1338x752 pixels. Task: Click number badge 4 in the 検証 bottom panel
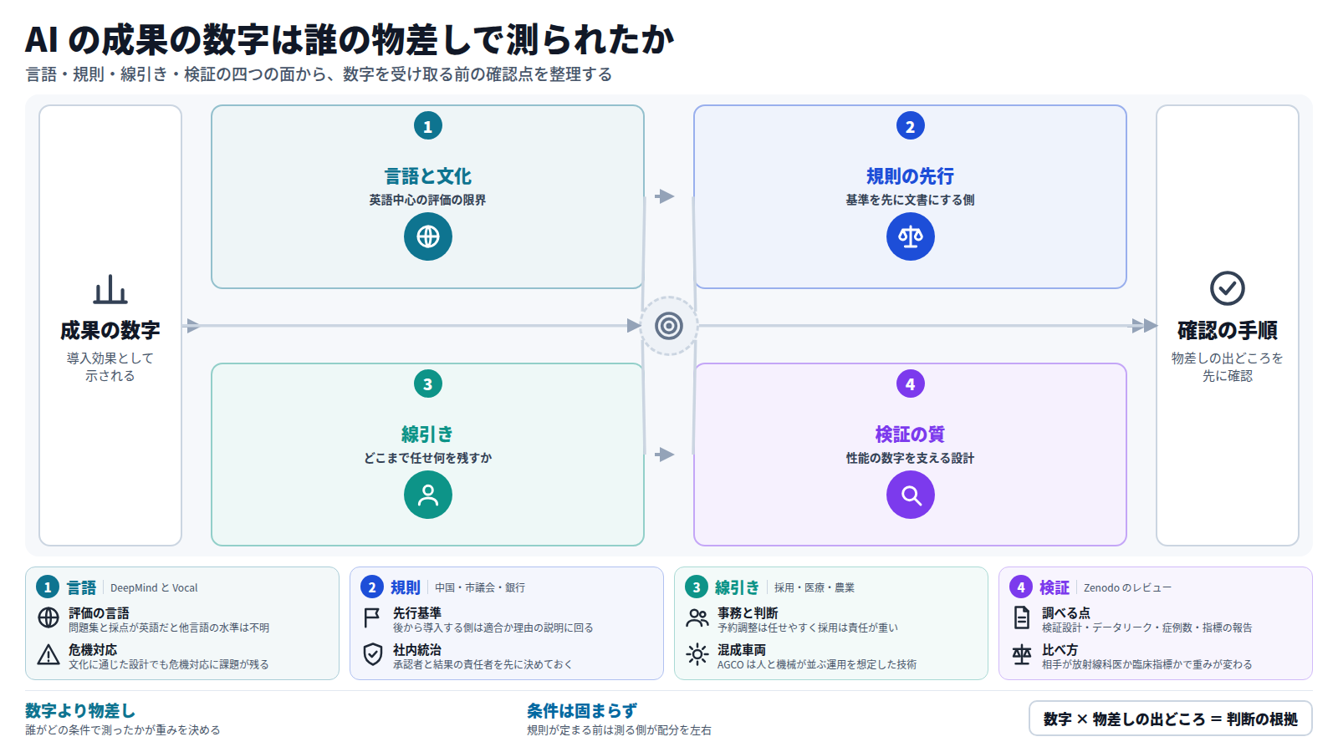tap(1021, 587)
